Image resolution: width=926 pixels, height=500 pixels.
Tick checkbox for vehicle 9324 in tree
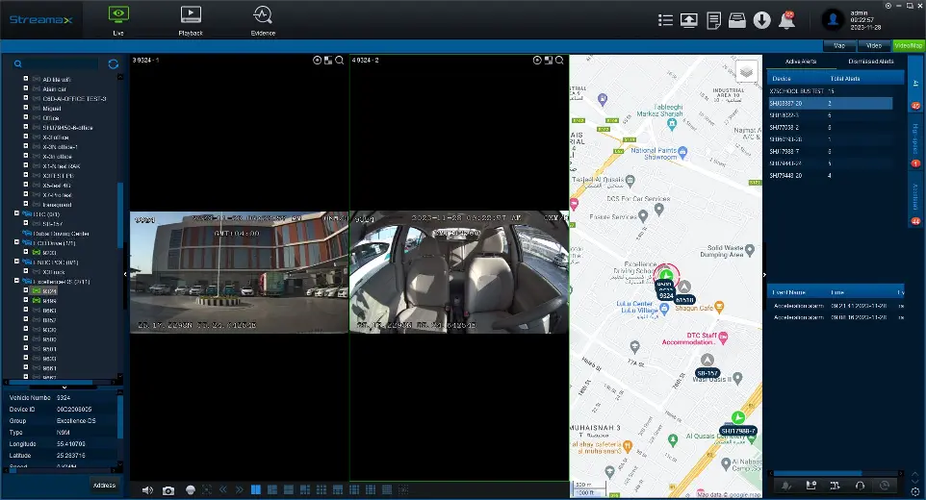(27, 290)
